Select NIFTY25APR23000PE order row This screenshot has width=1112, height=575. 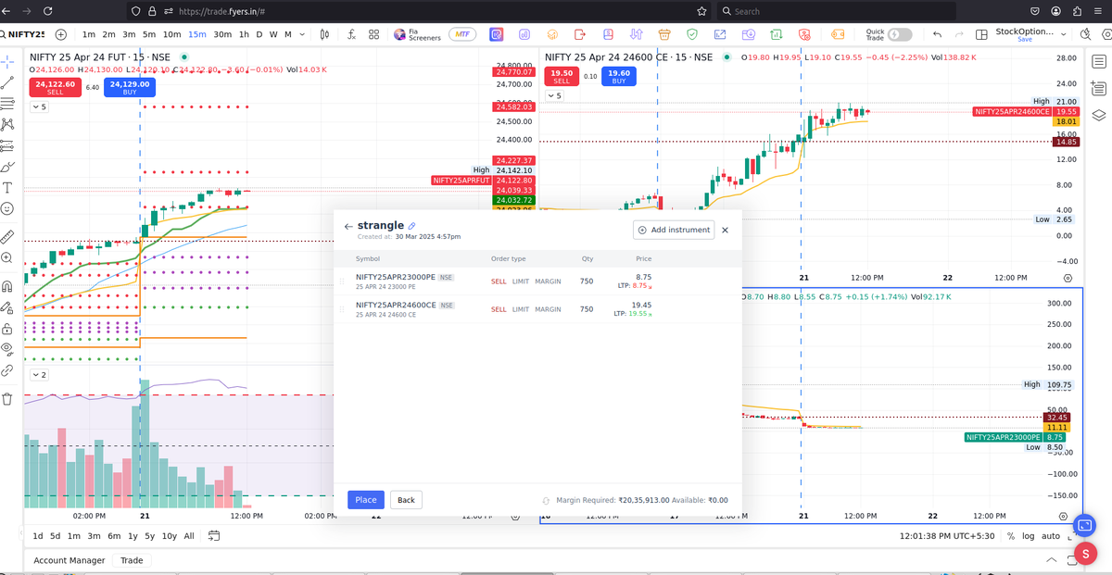pos(537,281)
